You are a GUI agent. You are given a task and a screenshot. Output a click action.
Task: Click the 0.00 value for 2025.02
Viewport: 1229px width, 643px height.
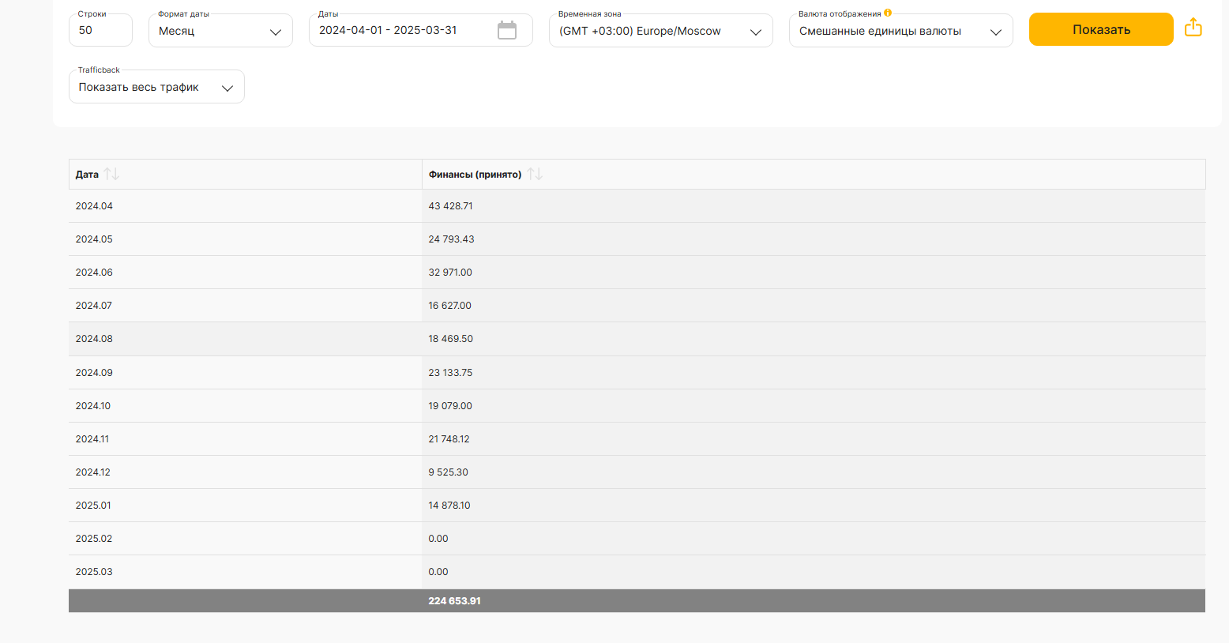[438, 539]
